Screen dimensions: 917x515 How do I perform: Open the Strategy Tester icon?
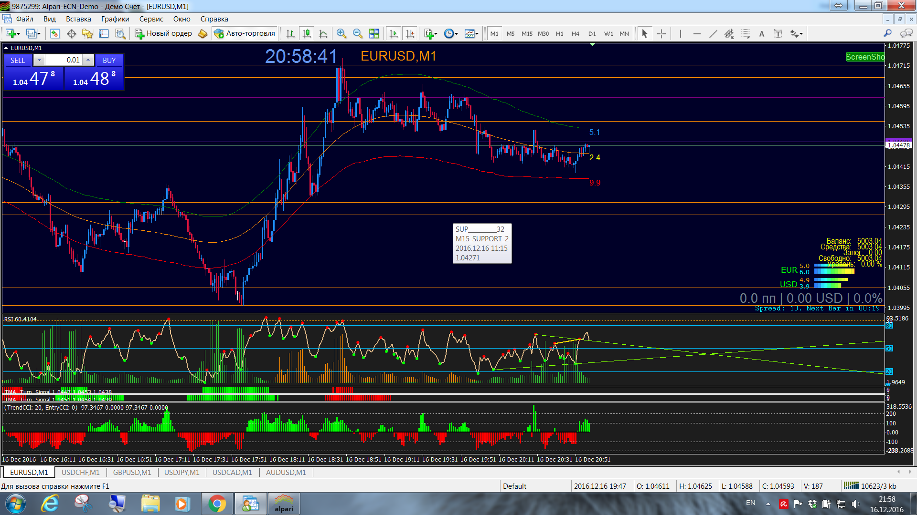tap(120, 33)
